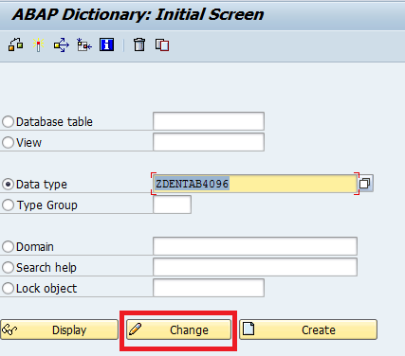Image resolution: width=405 pixels, height=356 pixels.
Task: Select the Database table radio button
Action: tap(8, 121)
